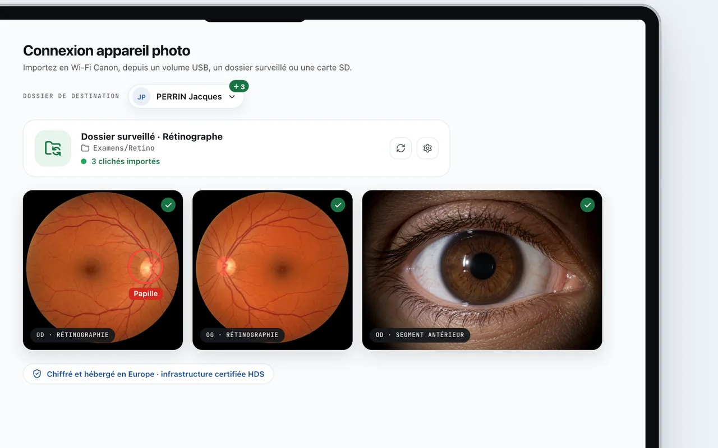Click the JP avatar initials
The image size is (718, 448).
tap(141, 97)
